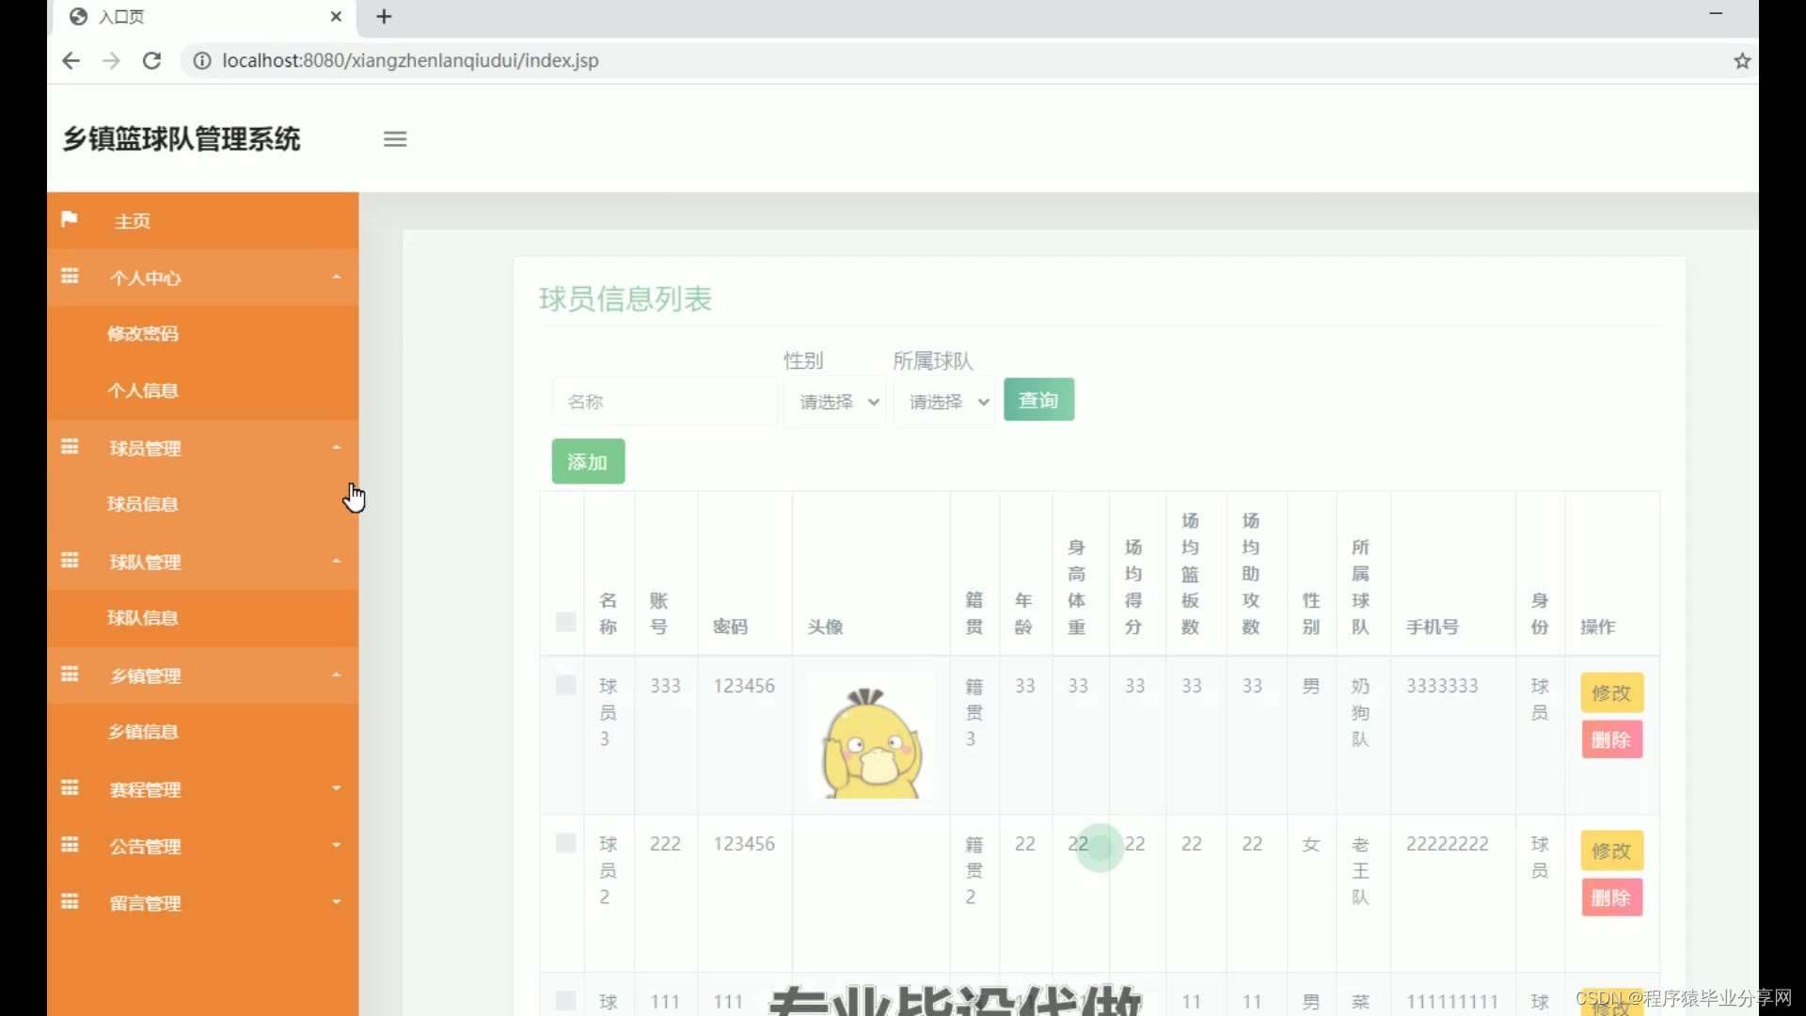Check the row checkbox for 球员2
This screenshot has width=1806, height=1016.
click(x=565, y=843)
